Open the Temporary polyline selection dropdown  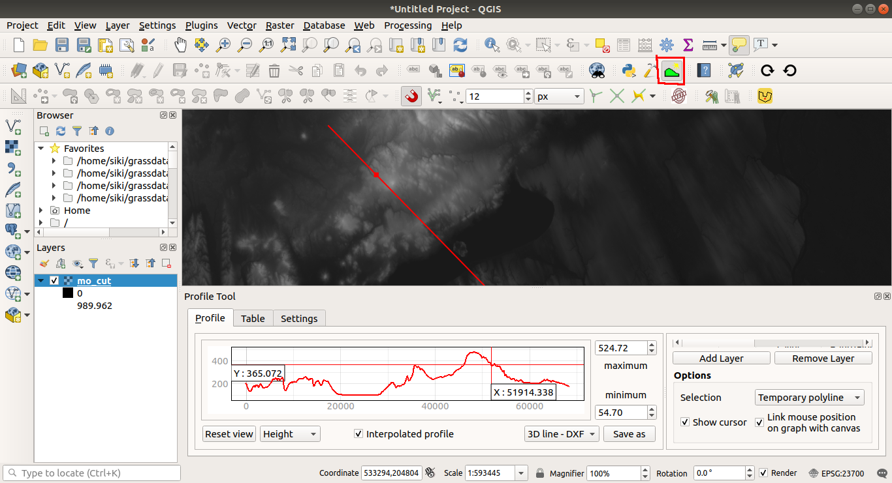tap(810, 398)
